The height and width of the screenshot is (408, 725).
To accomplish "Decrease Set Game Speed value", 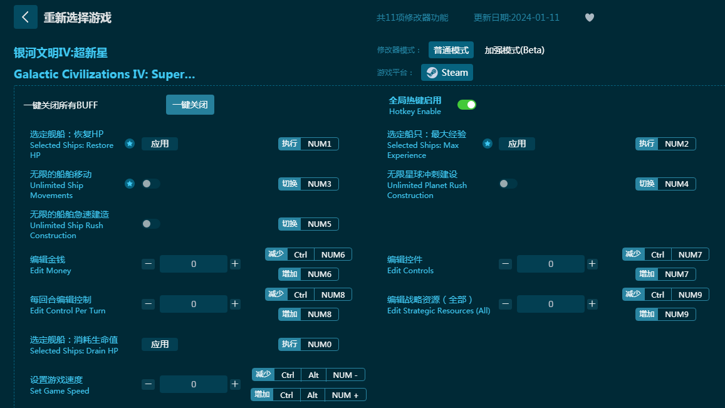I will click(148, 384).
